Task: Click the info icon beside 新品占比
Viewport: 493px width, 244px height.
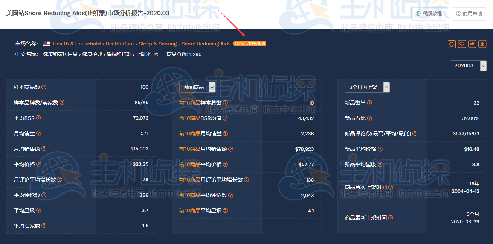Action: 369,118
